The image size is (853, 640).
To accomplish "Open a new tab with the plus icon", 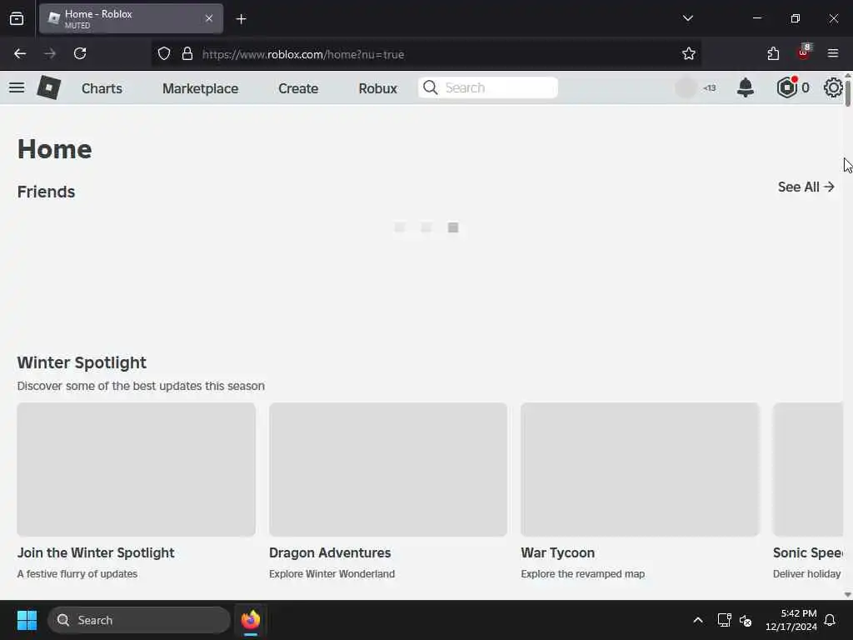I will [241, 19].
